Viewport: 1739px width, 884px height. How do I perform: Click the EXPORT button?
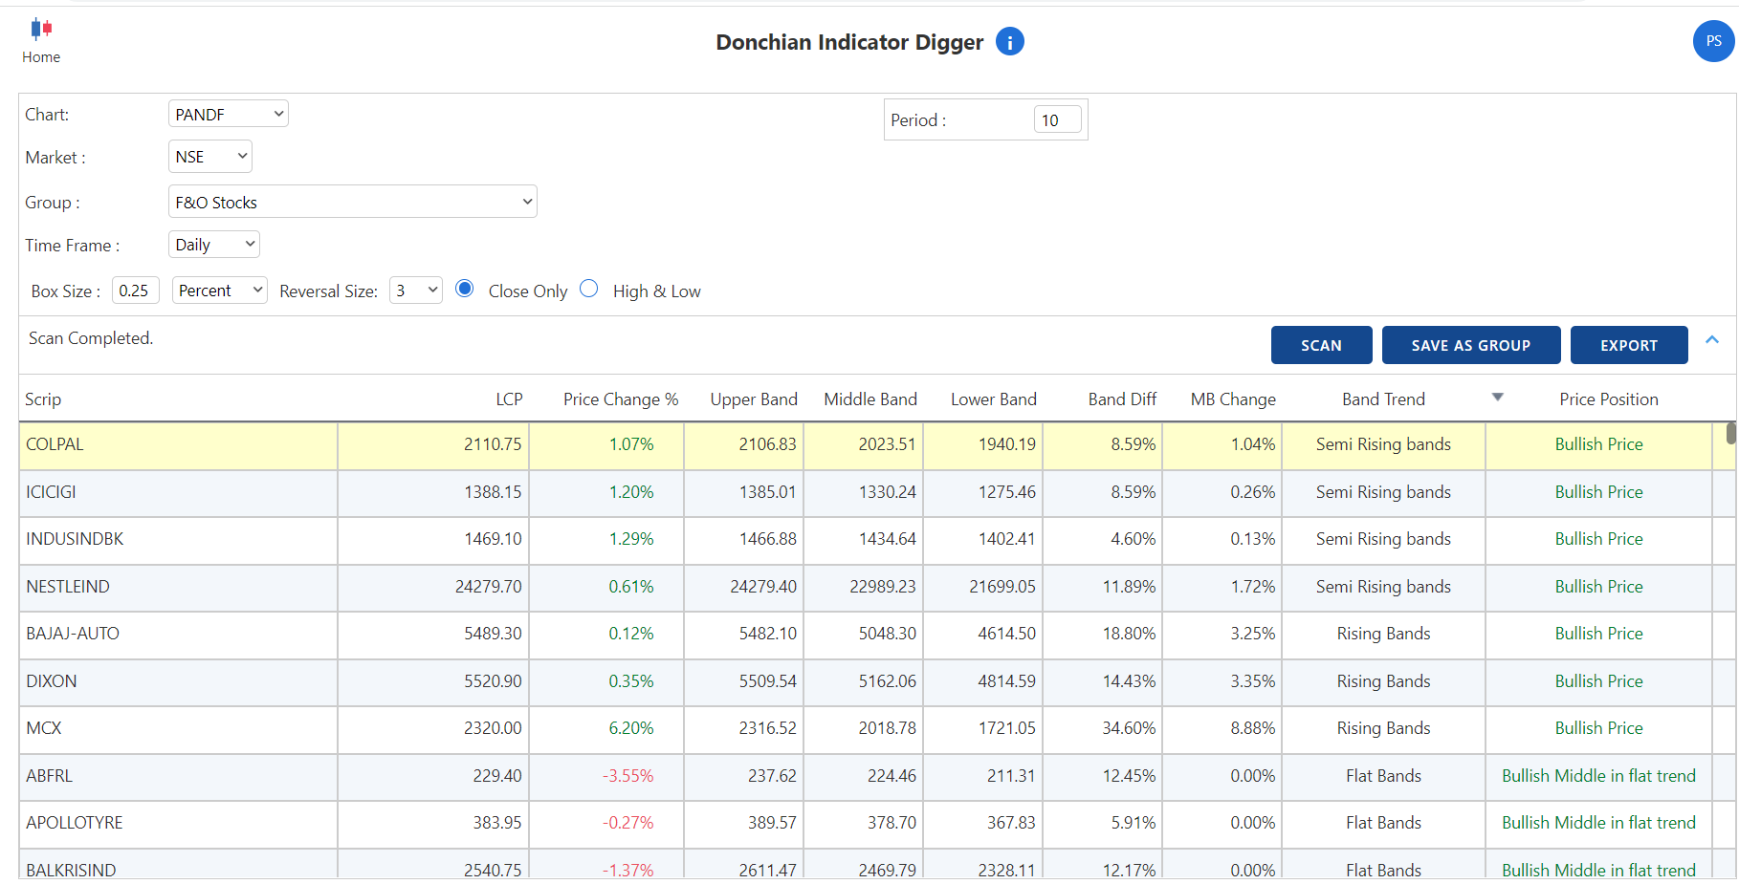1629,345
